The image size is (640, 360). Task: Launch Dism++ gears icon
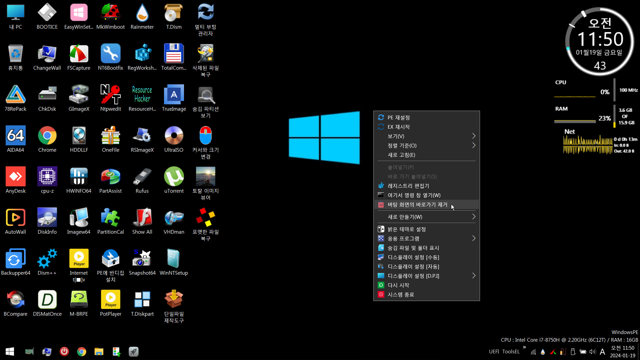[47, 262]
